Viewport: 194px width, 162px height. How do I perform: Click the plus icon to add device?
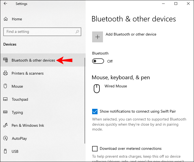coord(98,37)
